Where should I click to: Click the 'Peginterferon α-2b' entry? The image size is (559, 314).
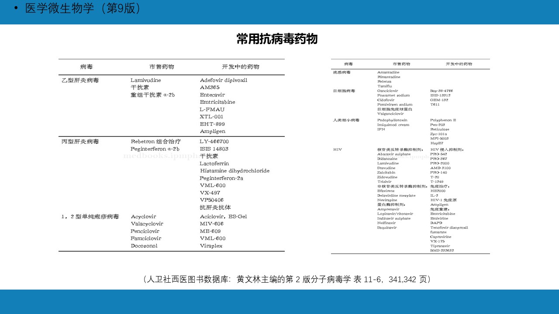click(x=155, y=149)
